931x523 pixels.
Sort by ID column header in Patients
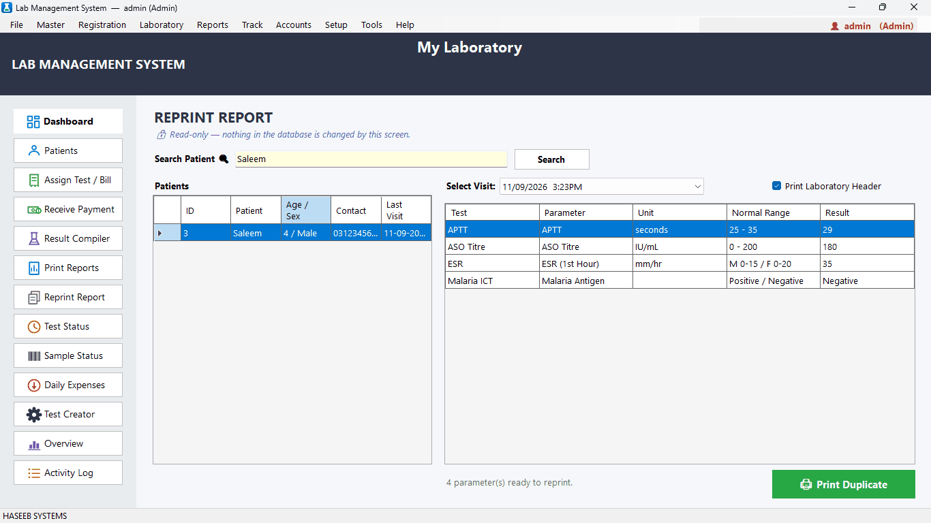click(x=206, y=210)
